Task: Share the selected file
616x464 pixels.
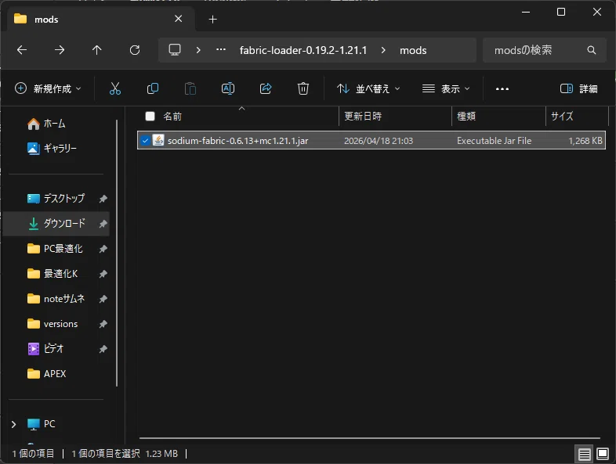Action: (266, 88)
